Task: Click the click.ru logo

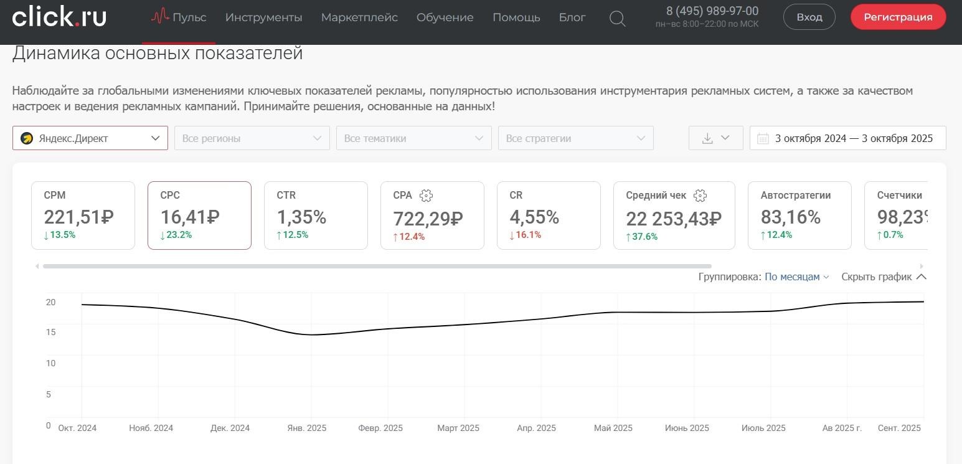Action: [x=59, y=16]
